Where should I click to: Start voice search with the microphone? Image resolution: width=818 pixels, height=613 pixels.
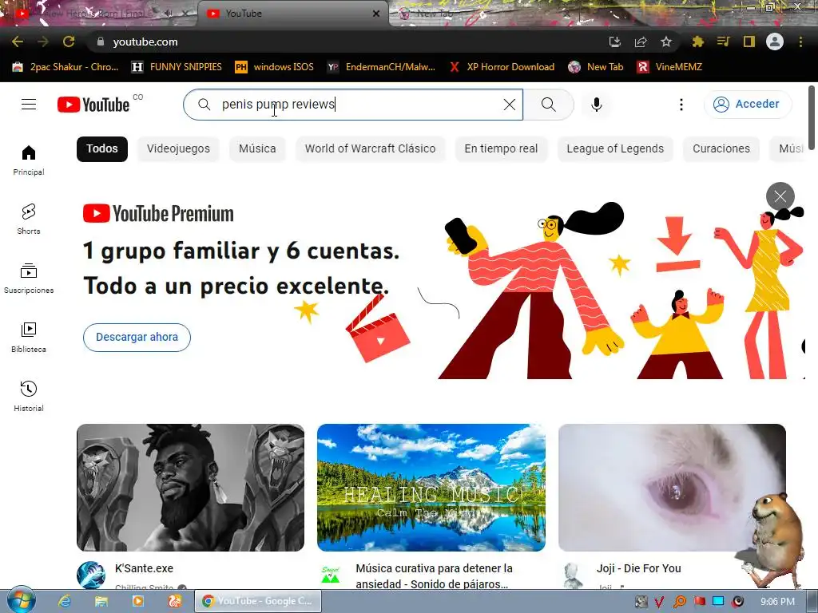597,105
